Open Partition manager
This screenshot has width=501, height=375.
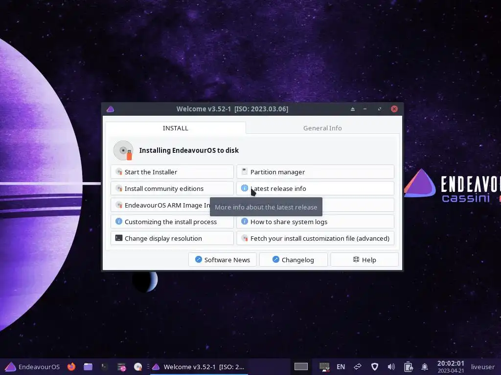tap(315, 172)
